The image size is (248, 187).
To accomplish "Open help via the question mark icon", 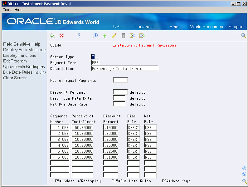I will (x=79, y=36).
